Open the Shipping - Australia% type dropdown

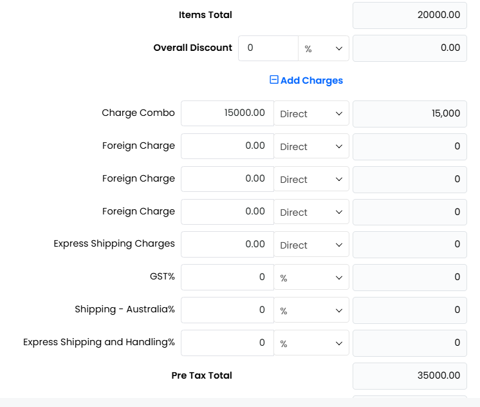coord(311,310)
